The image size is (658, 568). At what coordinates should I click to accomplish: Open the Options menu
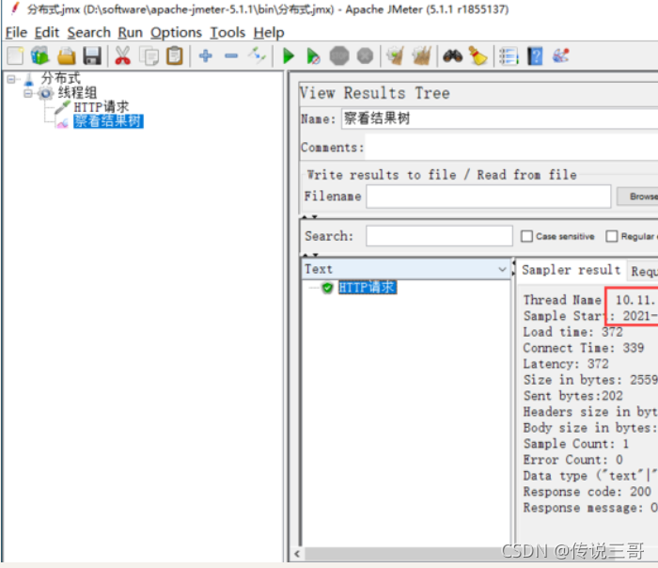pyautogui.click(x=177, y=32)
